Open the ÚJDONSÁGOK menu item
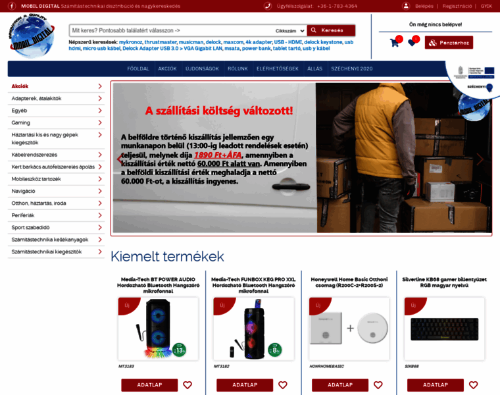Viewport: 500px width, 395px height. tap(202, 68)
